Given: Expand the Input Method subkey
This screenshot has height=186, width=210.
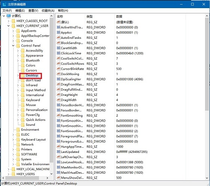Looking at the screenshot, I should pos(18,90).
